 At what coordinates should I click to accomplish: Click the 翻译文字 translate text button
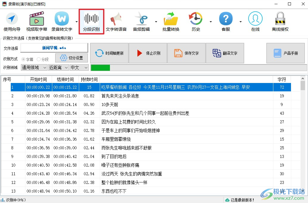click(x=225, y=53)
